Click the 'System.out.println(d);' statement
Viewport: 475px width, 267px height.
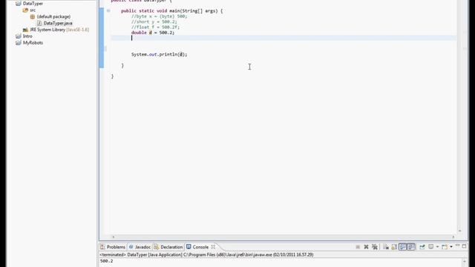point(160,54)
